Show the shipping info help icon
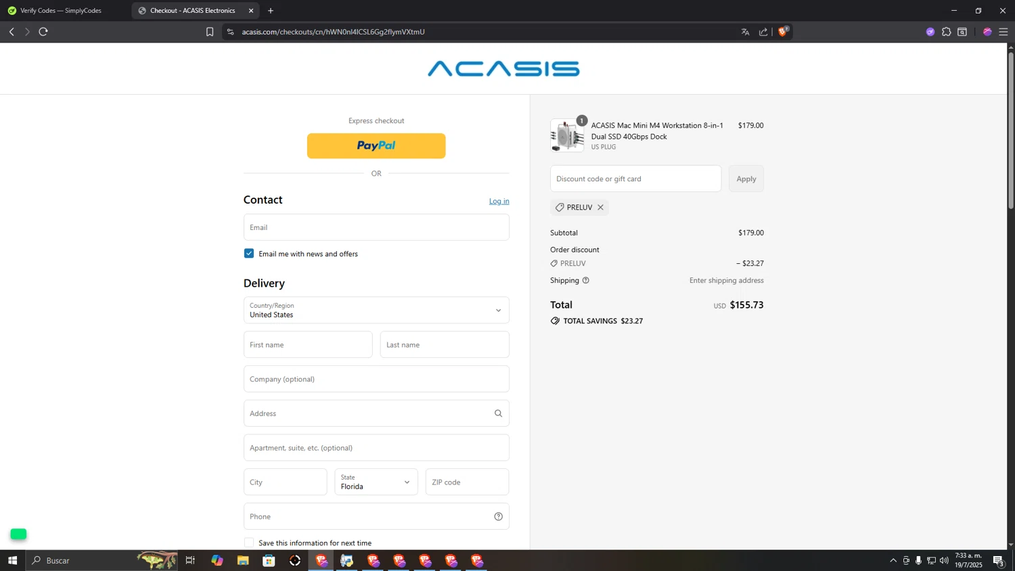Image resolution: width=1015 pixels, height=571 pixels. pos(586,280)
